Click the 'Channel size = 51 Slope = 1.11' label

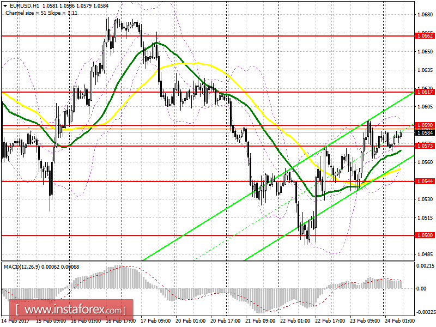(x=41, y=13)
